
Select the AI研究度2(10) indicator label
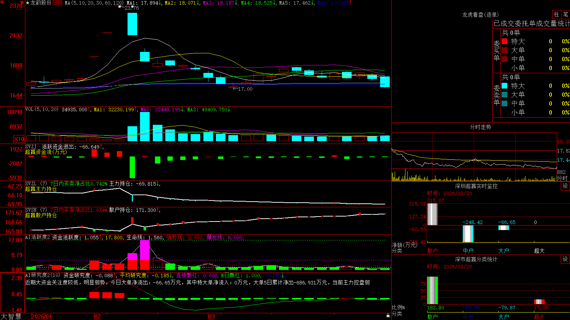[43, 275]
